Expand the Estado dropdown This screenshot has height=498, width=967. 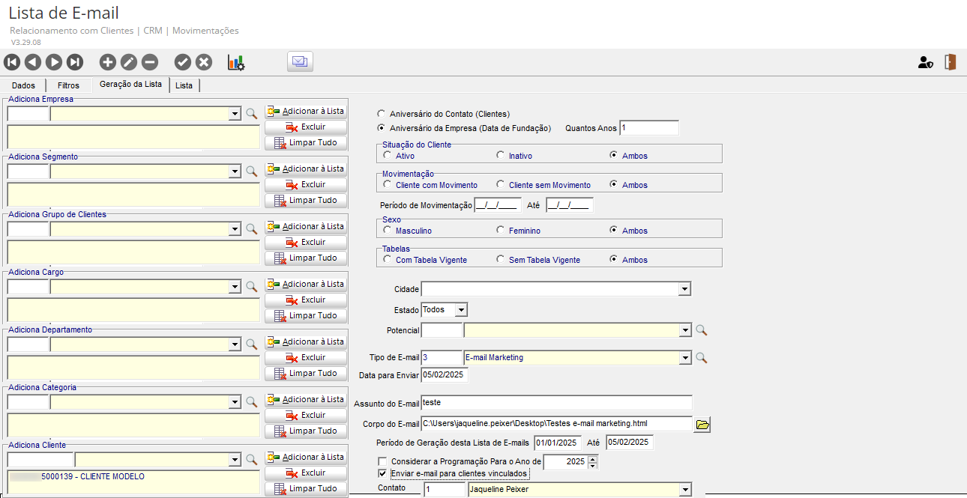coord(461,309)
